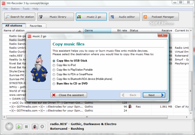The width and height of the screenshot is (195, 135).
Task: Sort by Name of station column
Action: pos(43,30)
